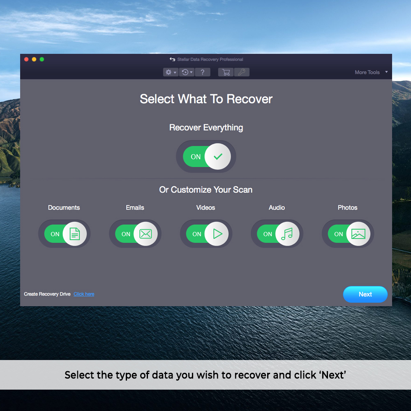Click the back arrow icon beside the title
Image resolution: width=411 pixels, height=411 pixels.
tap(172, 59)
